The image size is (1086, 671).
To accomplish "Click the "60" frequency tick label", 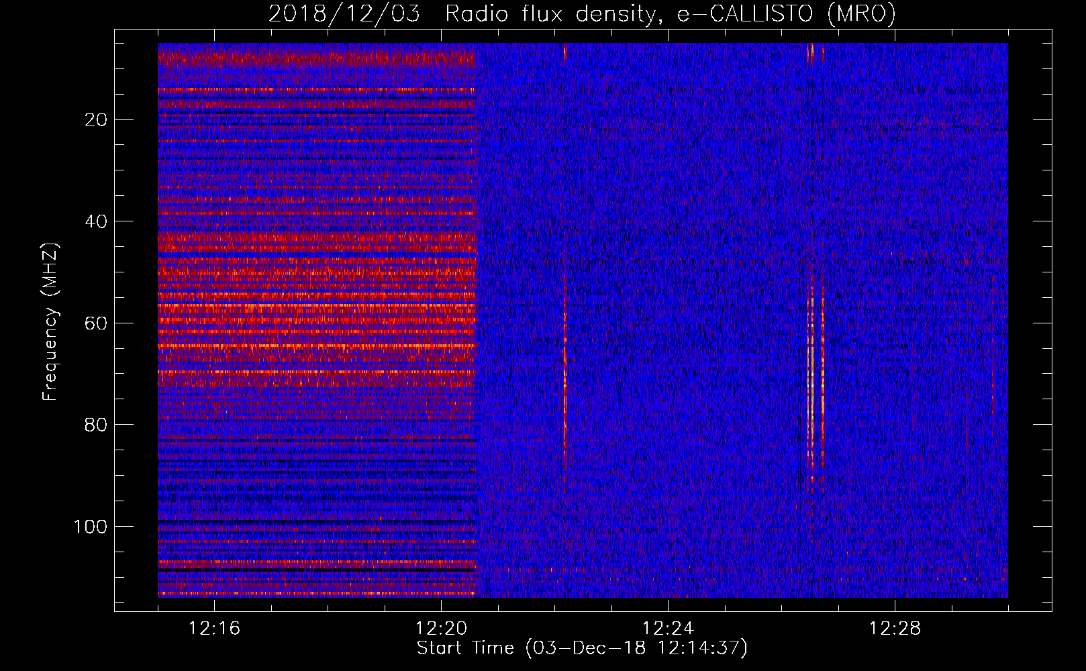I will (x=97, y=323).
